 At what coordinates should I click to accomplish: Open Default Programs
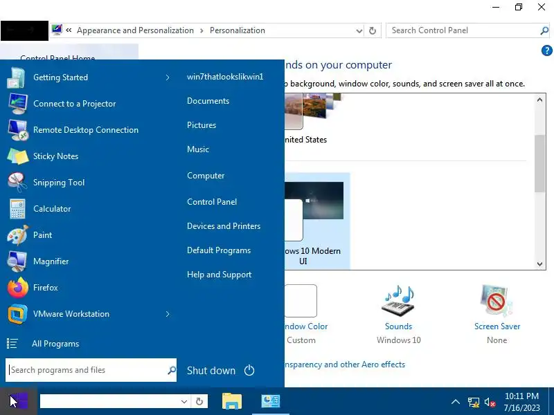(x=219, y=250)
